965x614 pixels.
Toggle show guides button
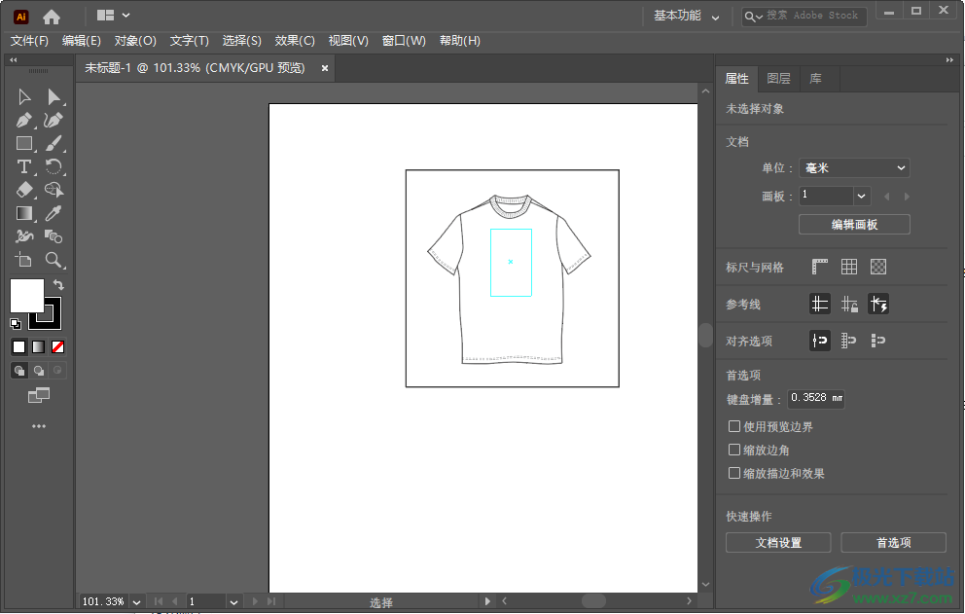click(x=820, y=304)
